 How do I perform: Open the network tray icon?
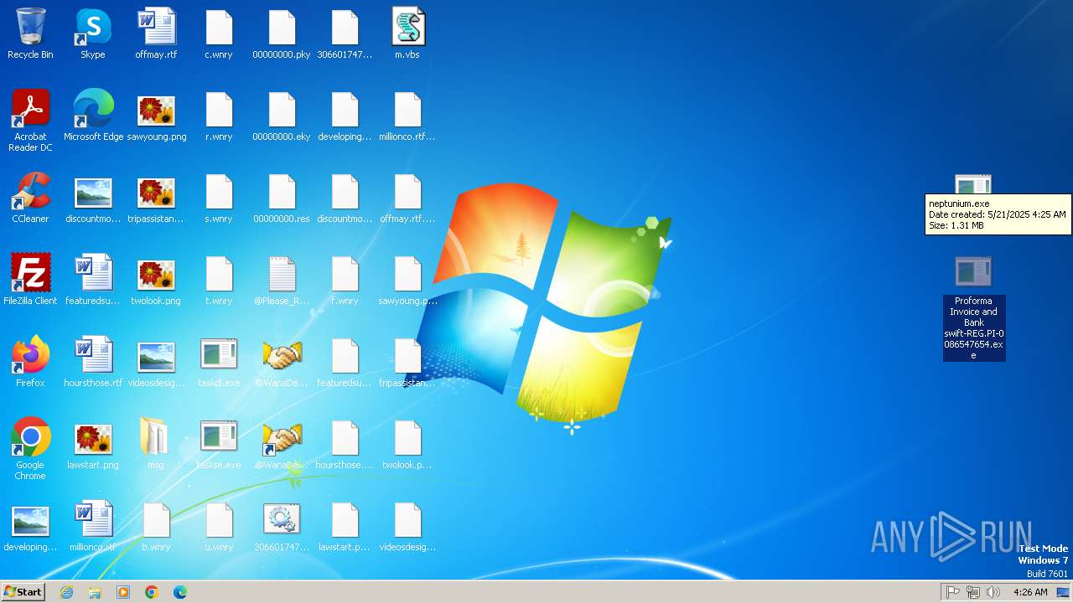[973, 592]
